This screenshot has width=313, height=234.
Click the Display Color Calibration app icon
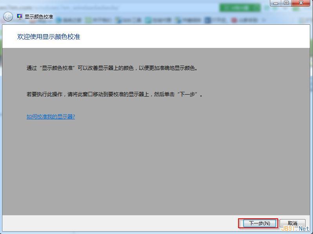(20, 16)
